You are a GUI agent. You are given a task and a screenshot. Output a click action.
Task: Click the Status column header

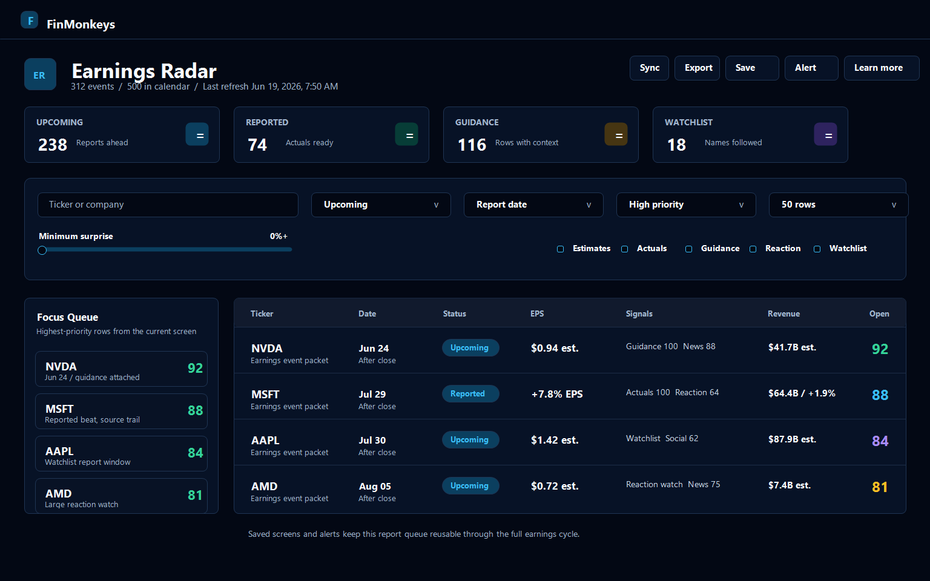pos(455,313)
